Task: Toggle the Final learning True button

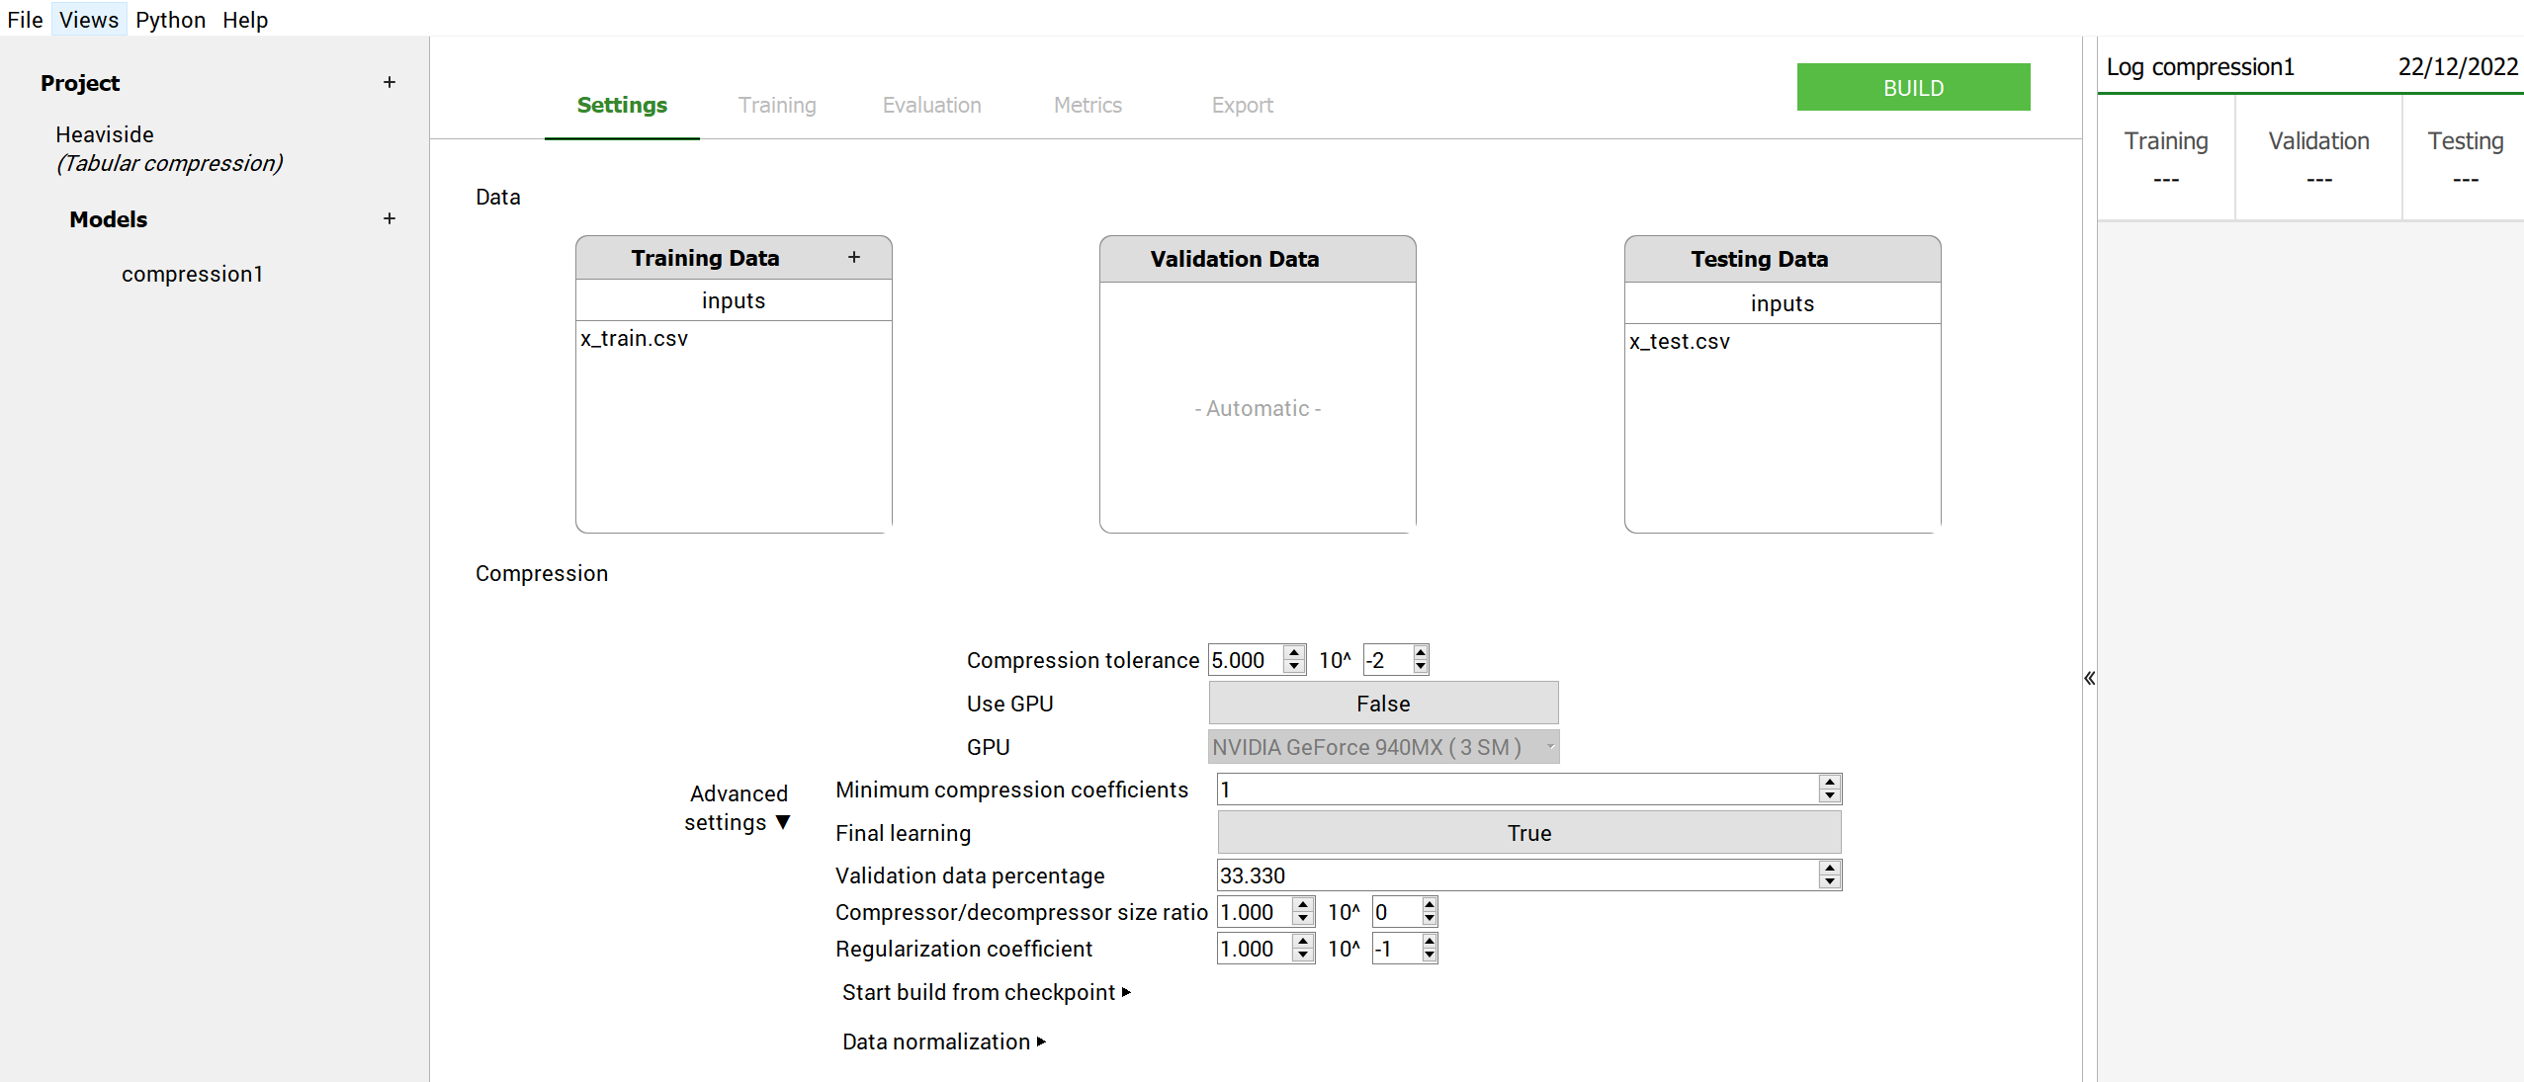Action: pos(1528,832)
